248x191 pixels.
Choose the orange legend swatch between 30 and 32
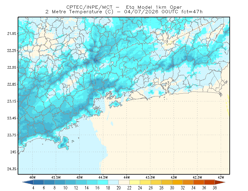coord(177,182)
